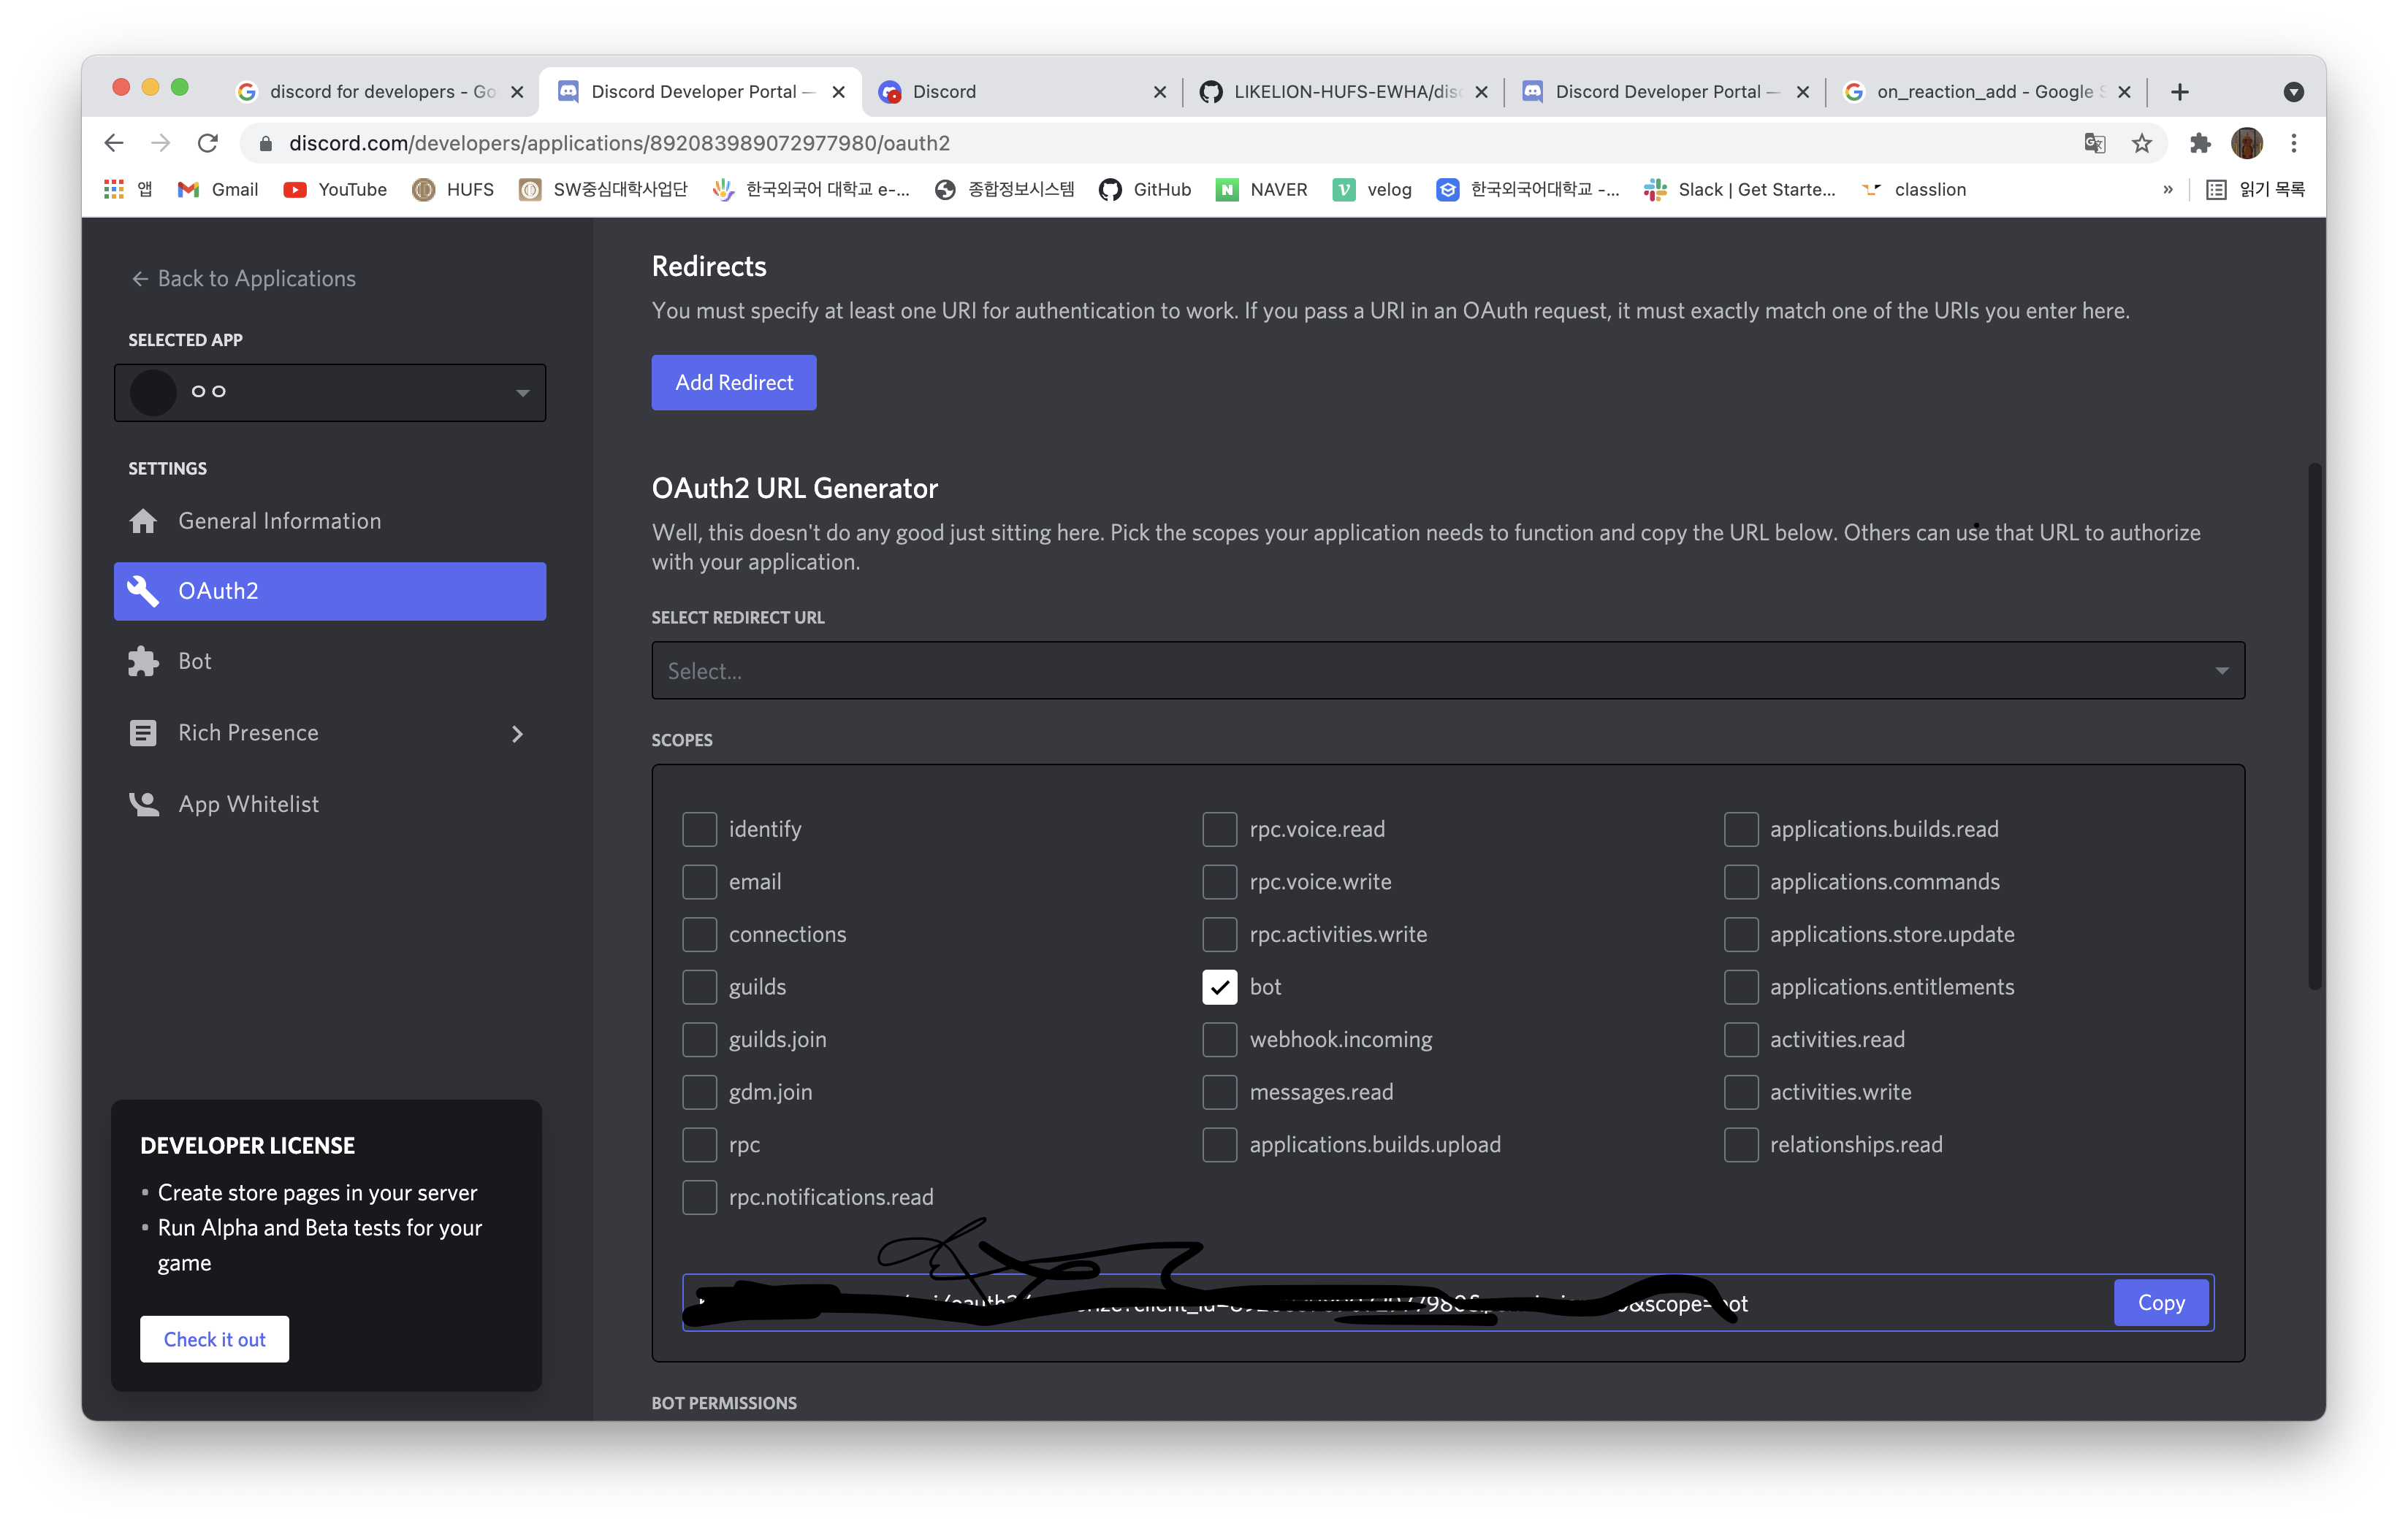2408x1529 pixels.
Task: Click the Add Redirect button
Action: pyautogui.click(x=733, y=382)
